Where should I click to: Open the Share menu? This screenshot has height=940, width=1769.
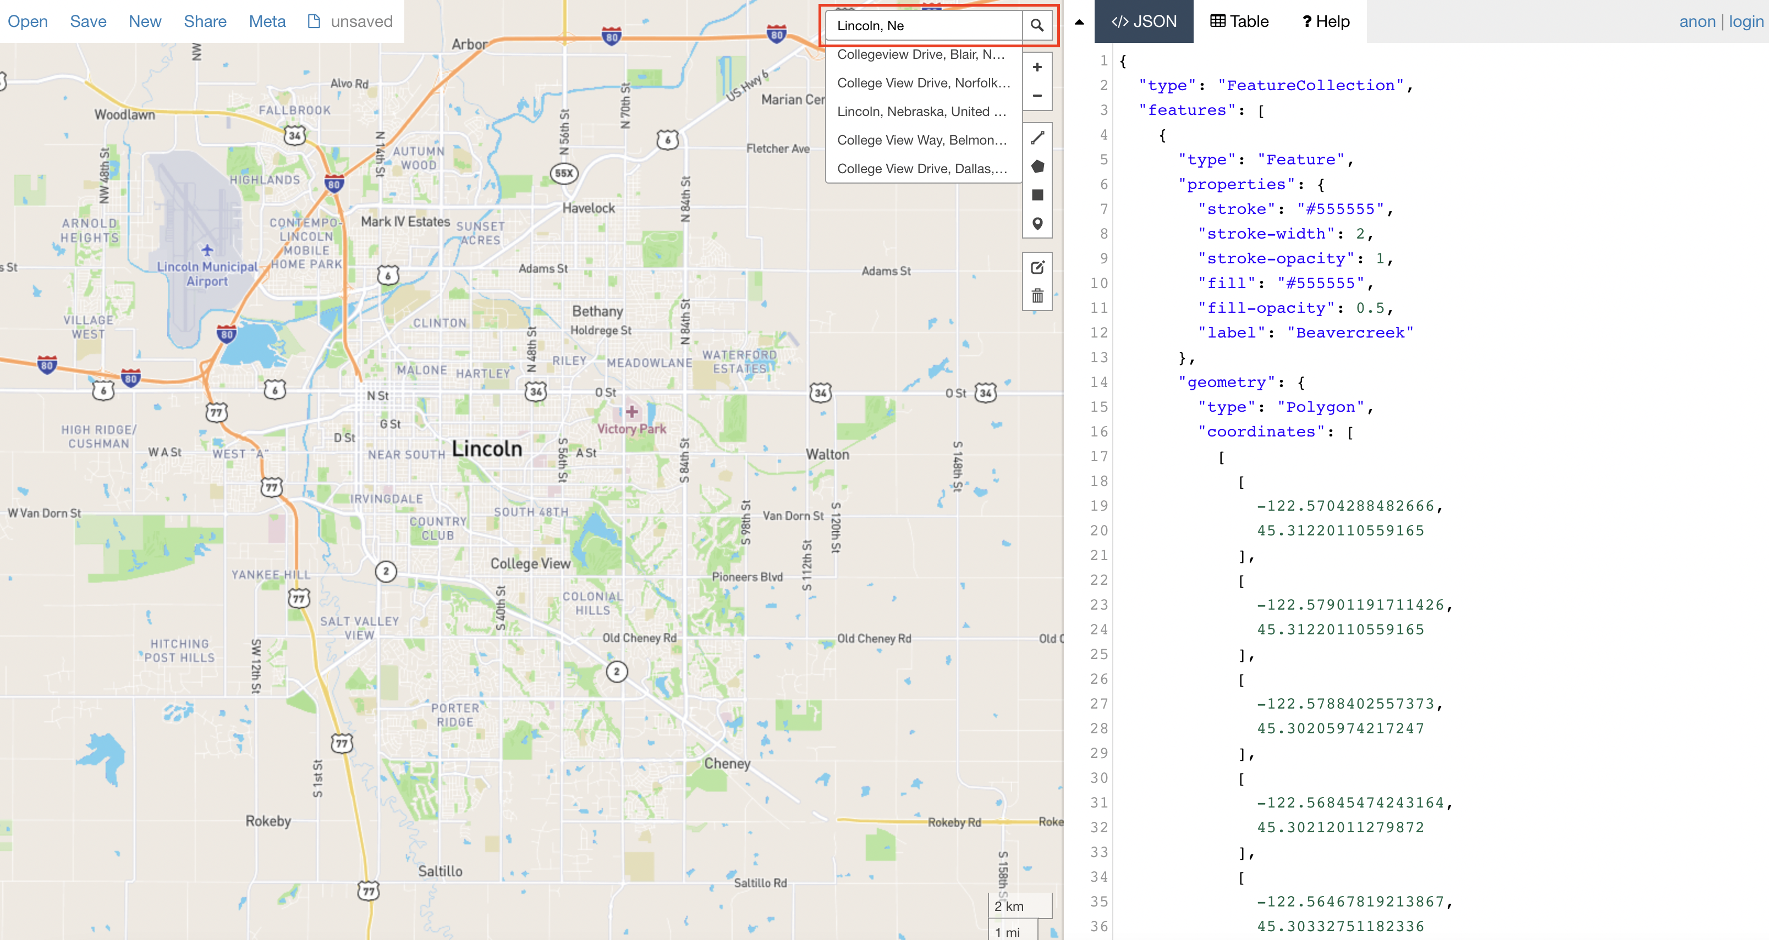click(x=205, y=21)
